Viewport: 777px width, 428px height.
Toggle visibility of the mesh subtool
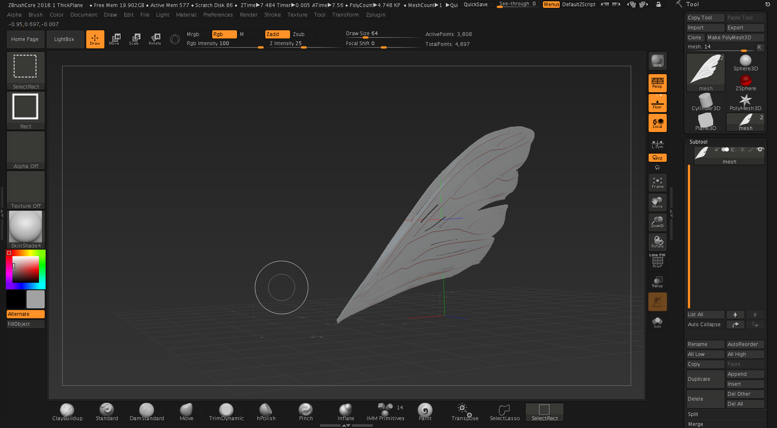[x=761, y=149]
